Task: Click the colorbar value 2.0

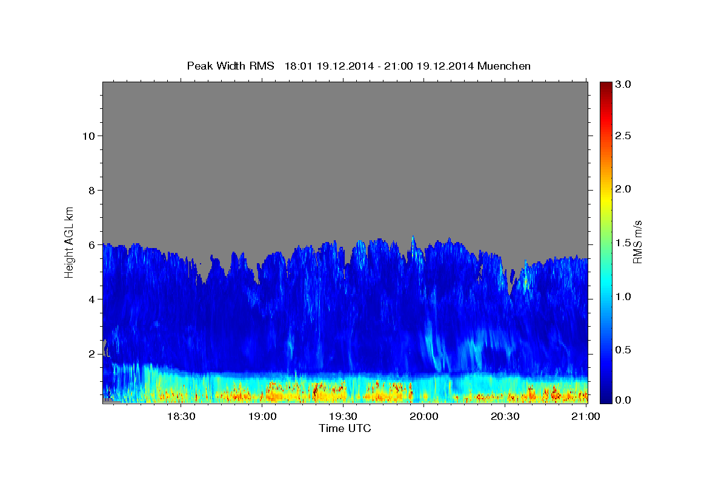Action: (x=624, y=189)
